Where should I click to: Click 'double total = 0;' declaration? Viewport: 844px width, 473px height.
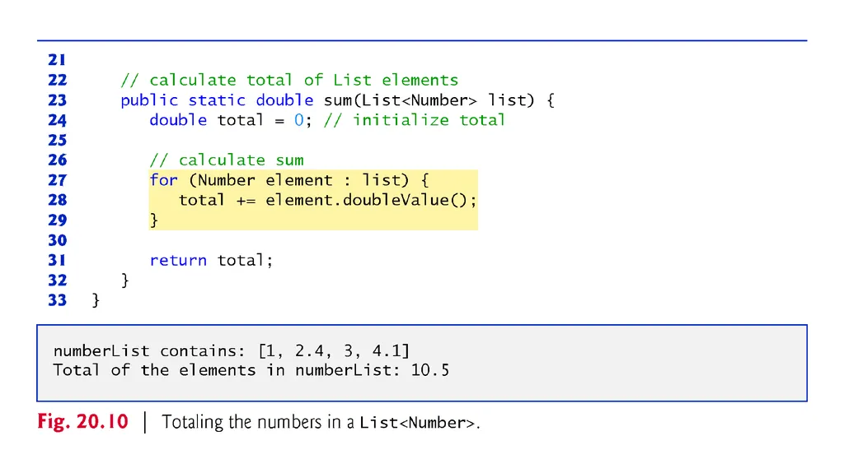pyautogui.click(x=231, y=120)
